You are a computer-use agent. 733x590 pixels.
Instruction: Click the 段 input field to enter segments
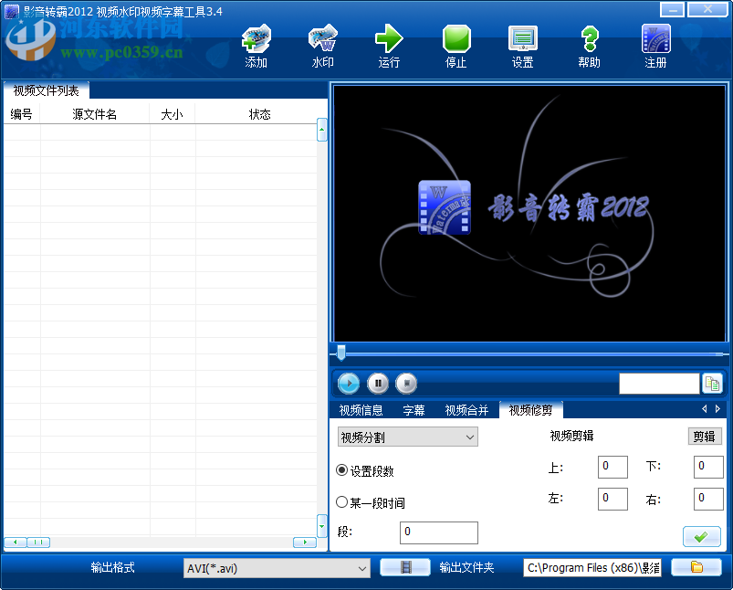pyautogui.click(x=438, y=532)
